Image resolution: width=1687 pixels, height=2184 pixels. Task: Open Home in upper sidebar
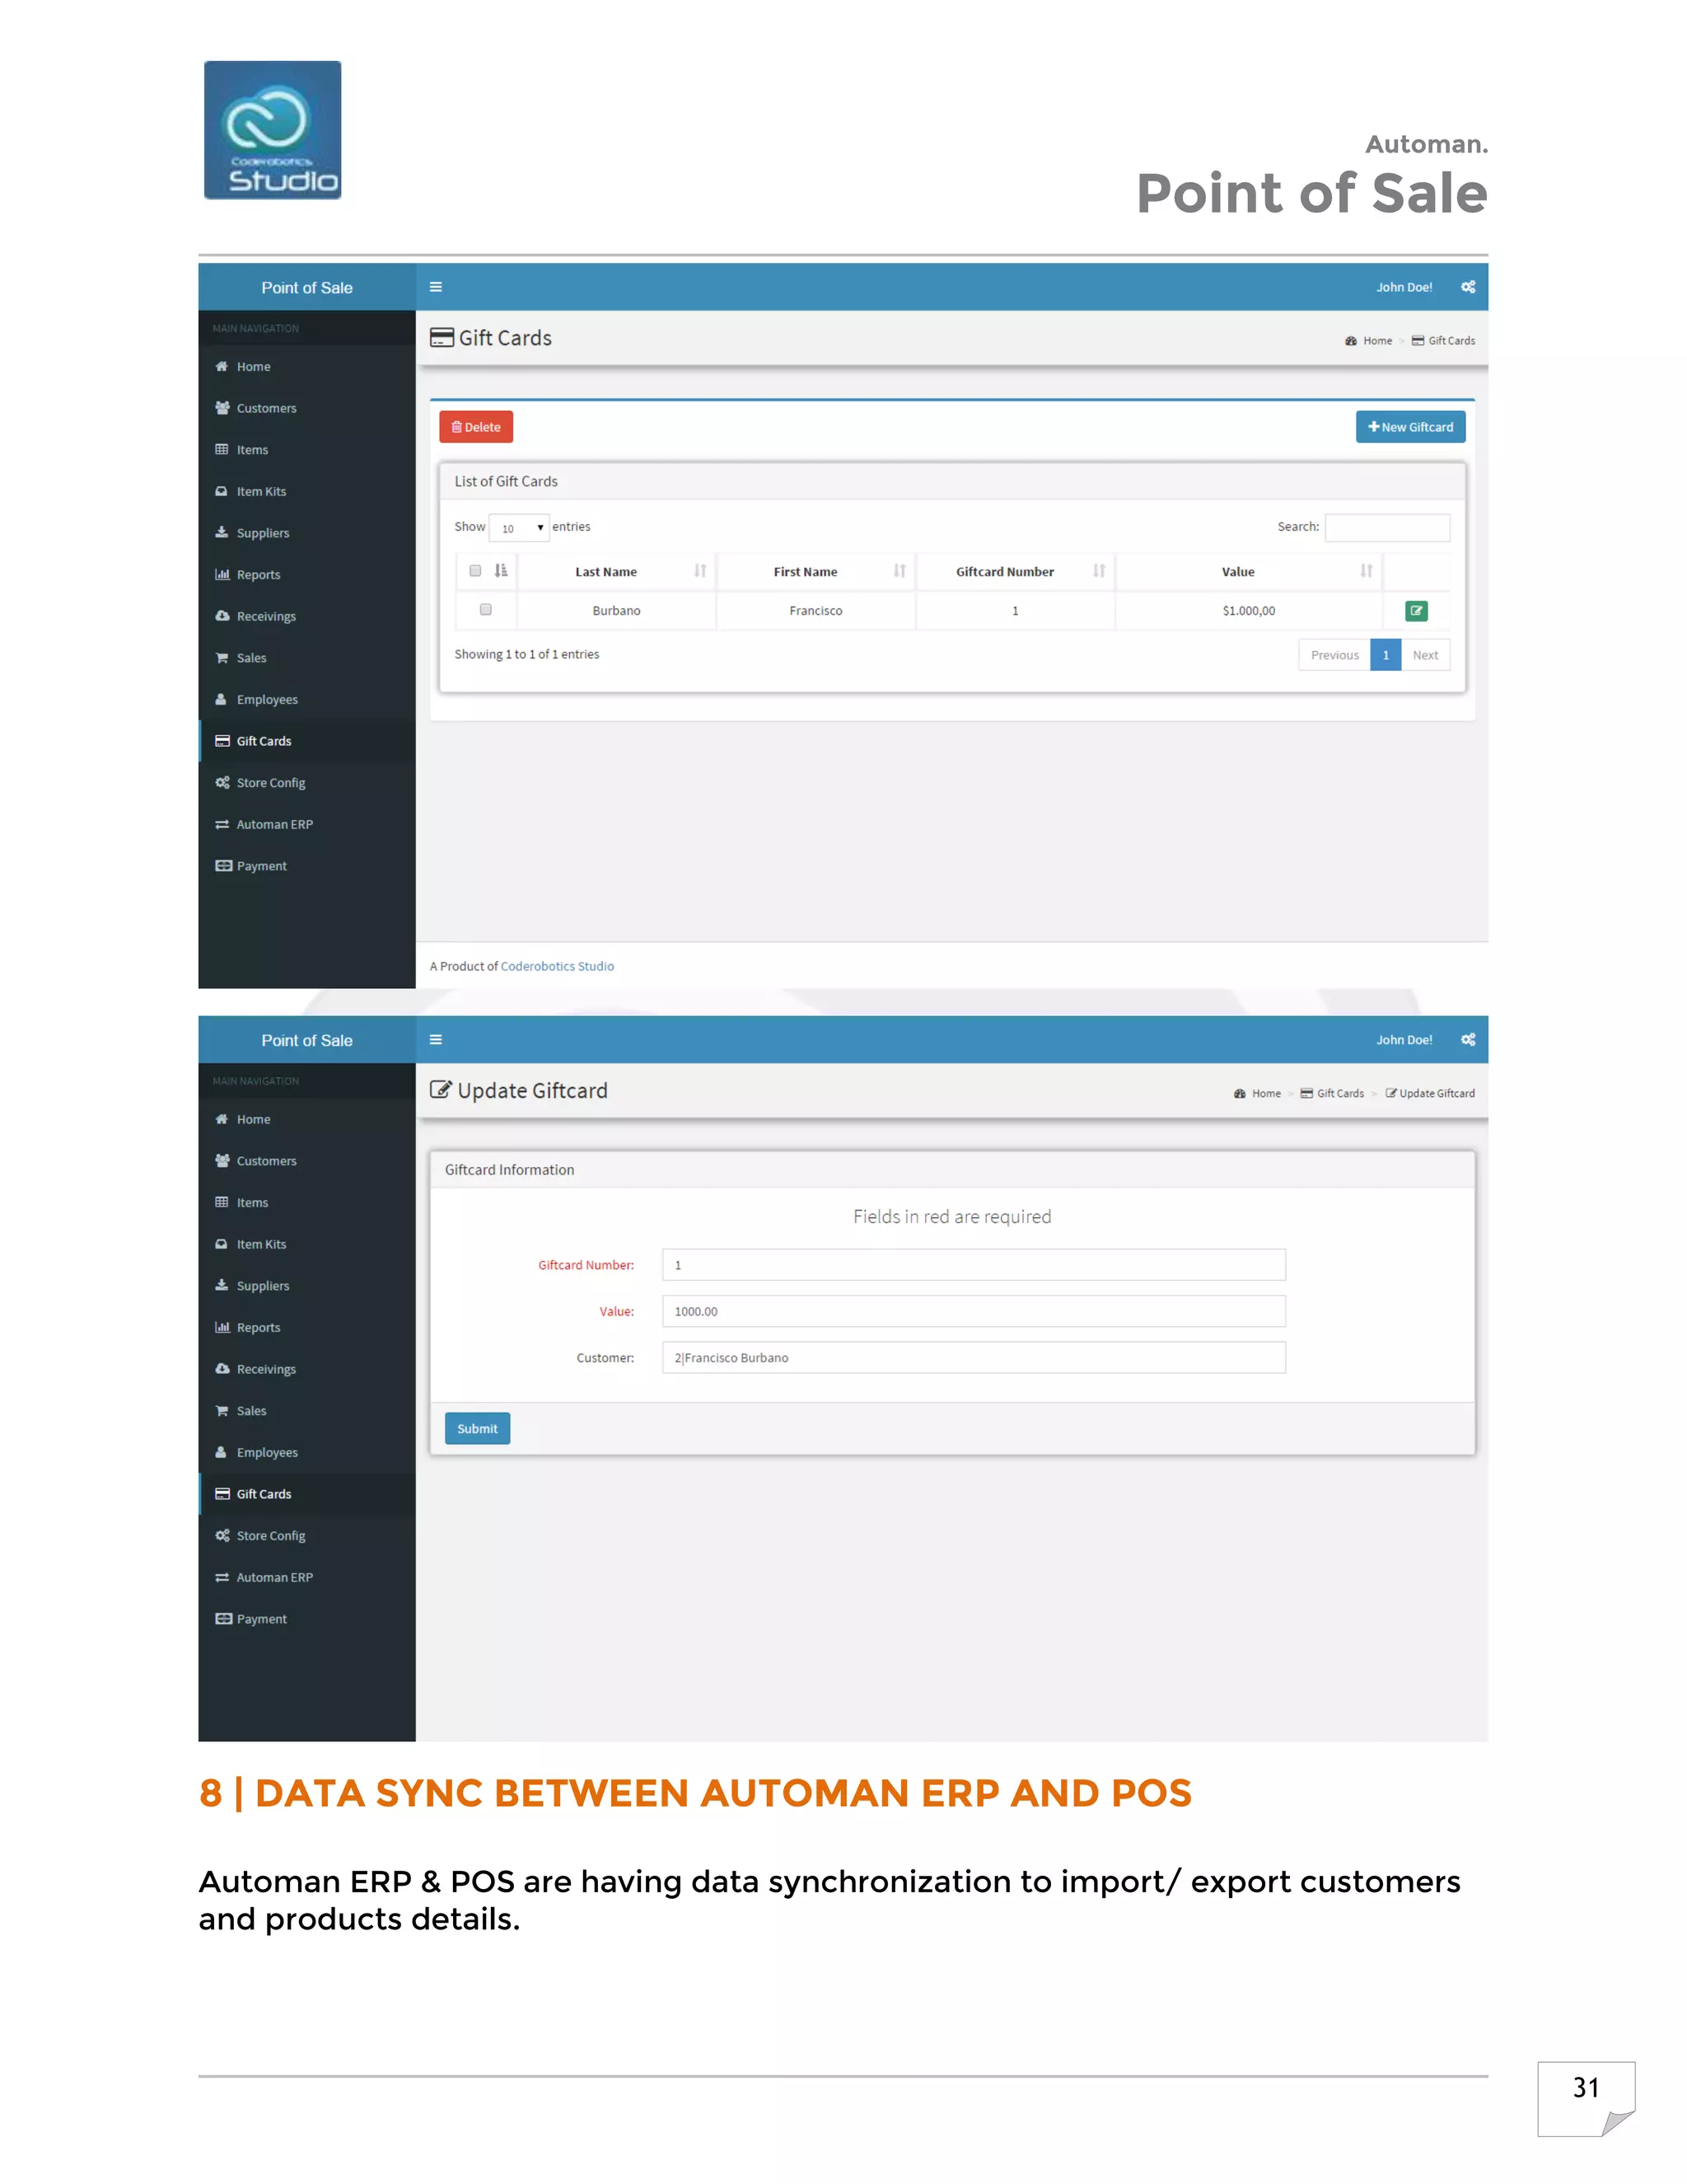click(306, 367)
